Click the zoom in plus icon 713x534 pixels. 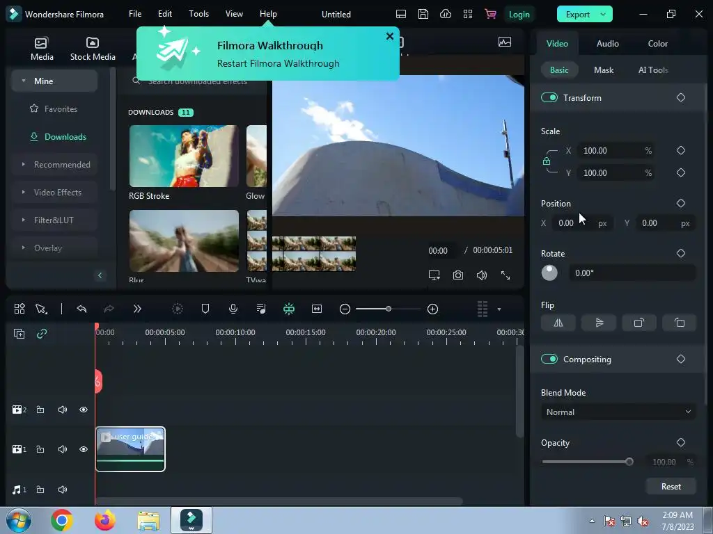coord(432,309)
